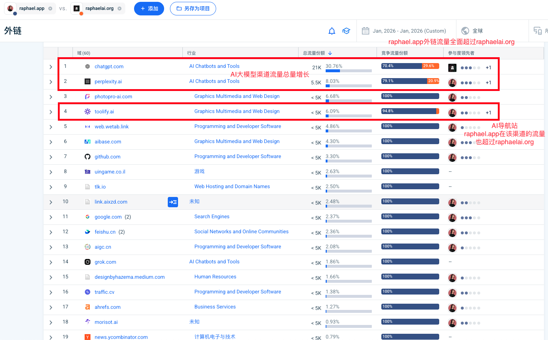Viewport: 548px width, 340px height.
Task: Click the calendar icon for date range
Action: 365,31
